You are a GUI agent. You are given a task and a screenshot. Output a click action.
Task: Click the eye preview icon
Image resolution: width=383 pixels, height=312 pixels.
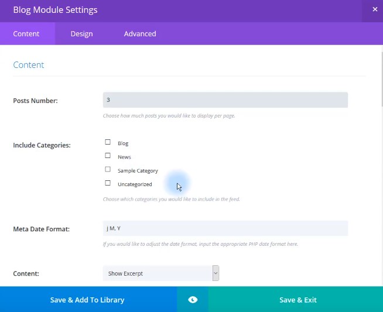(193, 300)
